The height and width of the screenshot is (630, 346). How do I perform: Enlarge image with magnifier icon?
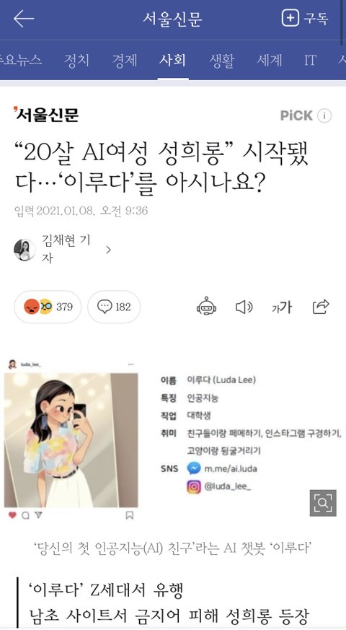coord(323,503)
